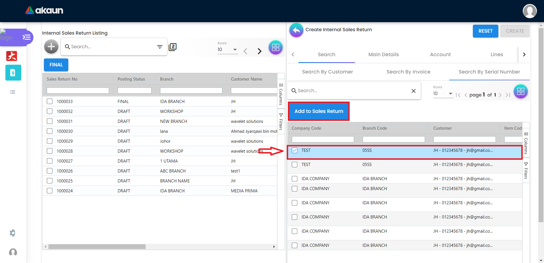Open Rows dropdown in serial number search panel
544x263 pixels.
click(443, 94)
